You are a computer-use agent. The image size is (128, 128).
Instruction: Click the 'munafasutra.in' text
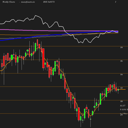click(x=28, y=2)
